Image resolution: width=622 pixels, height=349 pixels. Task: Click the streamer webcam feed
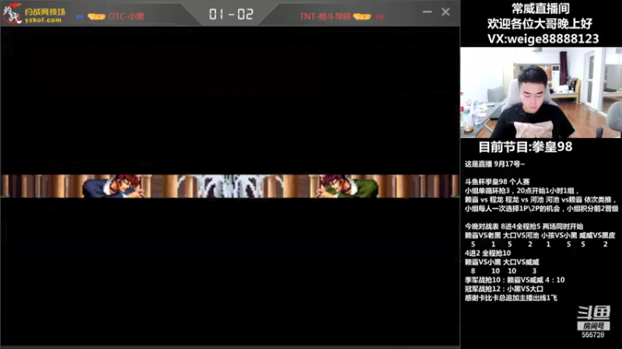point(540,92)
